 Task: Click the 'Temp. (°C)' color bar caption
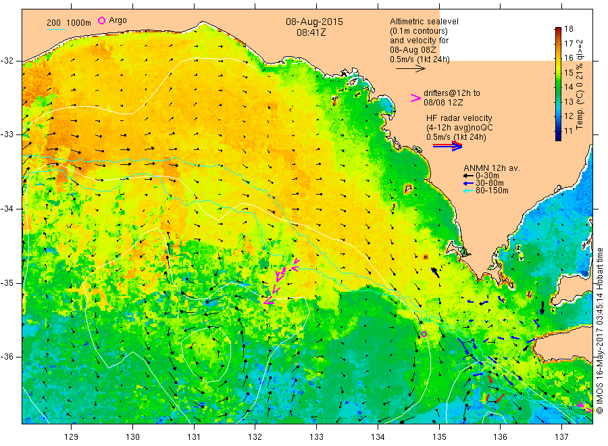click(580, 109)
